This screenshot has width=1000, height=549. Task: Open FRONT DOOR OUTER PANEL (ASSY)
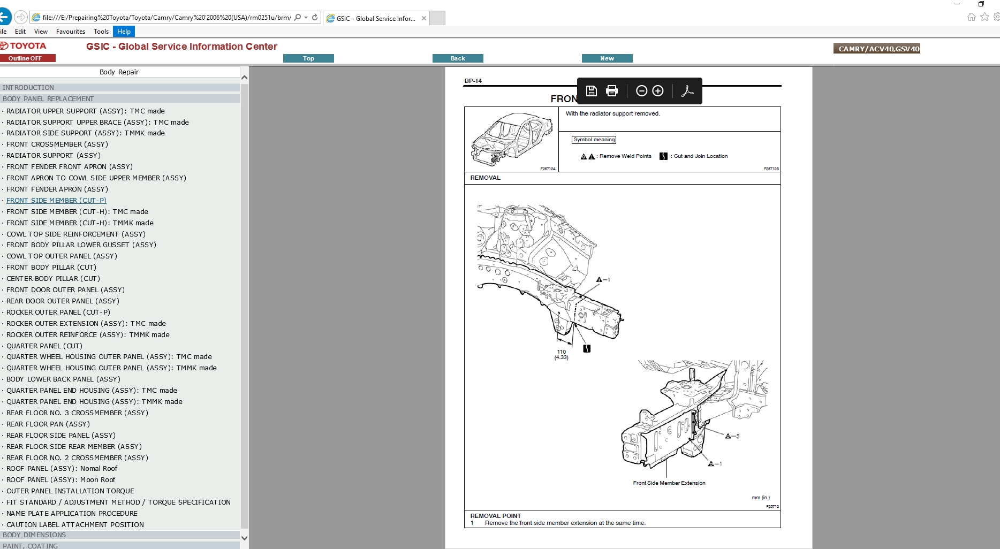click(65, 289)
